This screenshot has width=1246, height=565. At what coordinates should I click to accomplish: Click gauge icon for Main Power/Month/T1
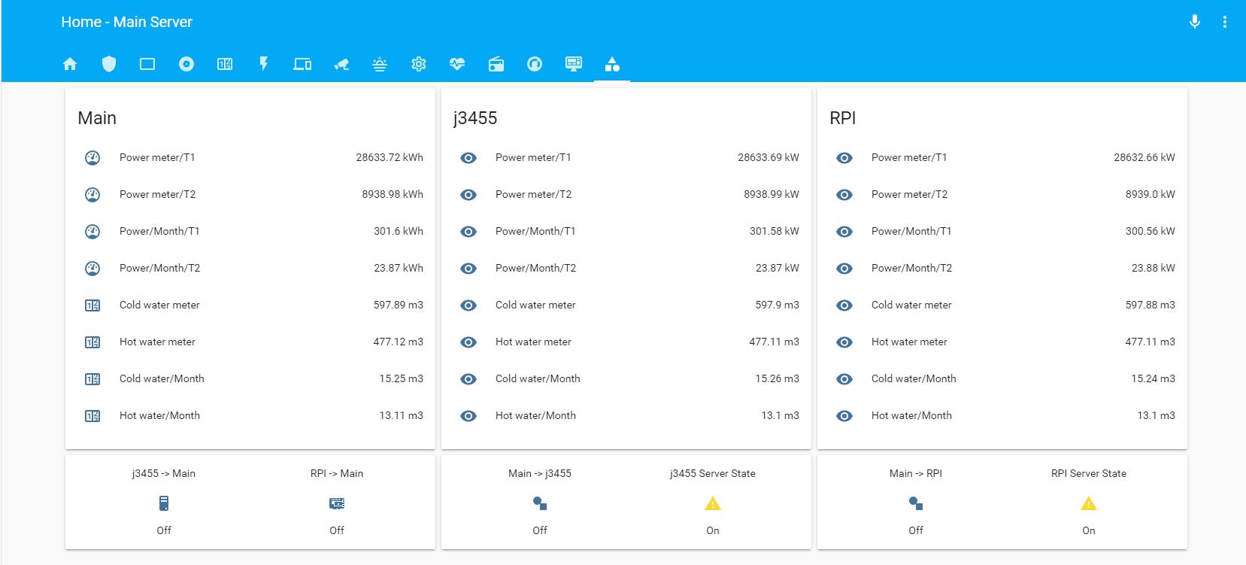(92, 232)
